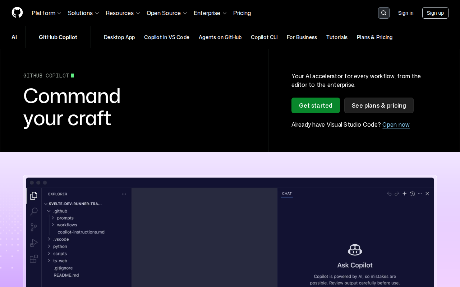Screen dimensions: 460x287
Task: Open the Pricing menu item
Action: (242, 13)
